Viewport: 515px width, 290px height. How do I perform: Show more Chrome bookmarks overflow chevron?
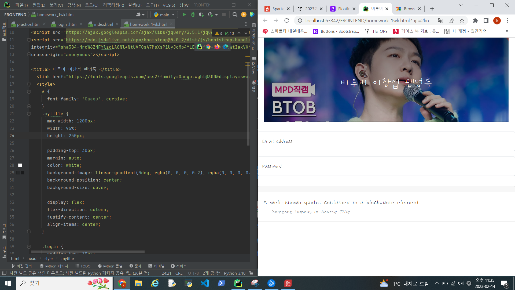point(507,31)
